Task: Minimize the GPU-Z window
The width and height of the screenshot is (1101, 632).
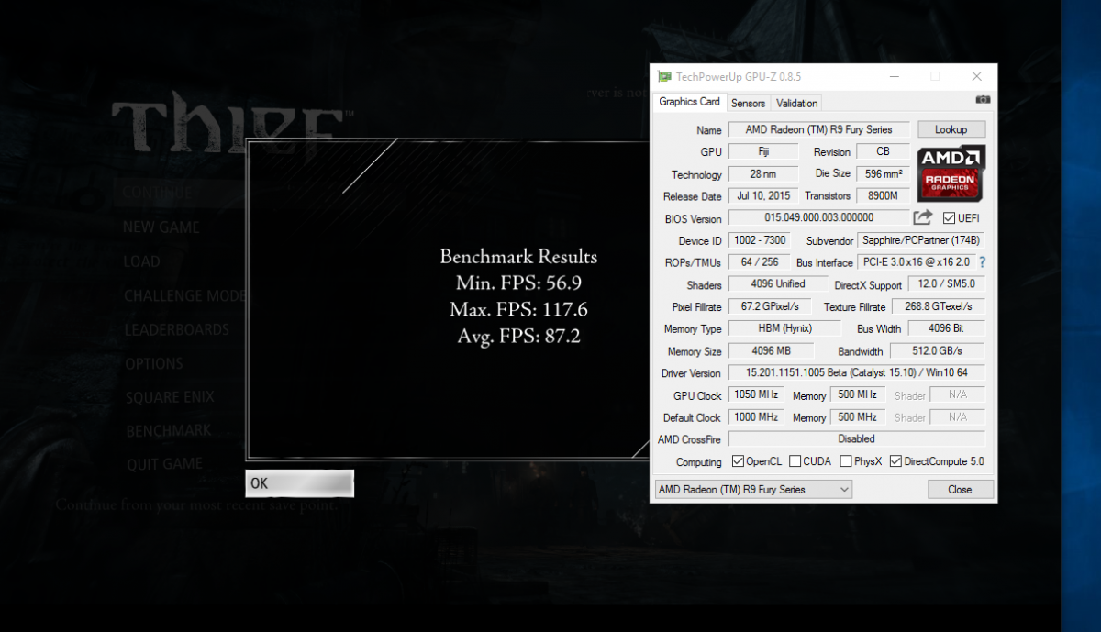Action: pyautogui.click(x=895, y=76)
